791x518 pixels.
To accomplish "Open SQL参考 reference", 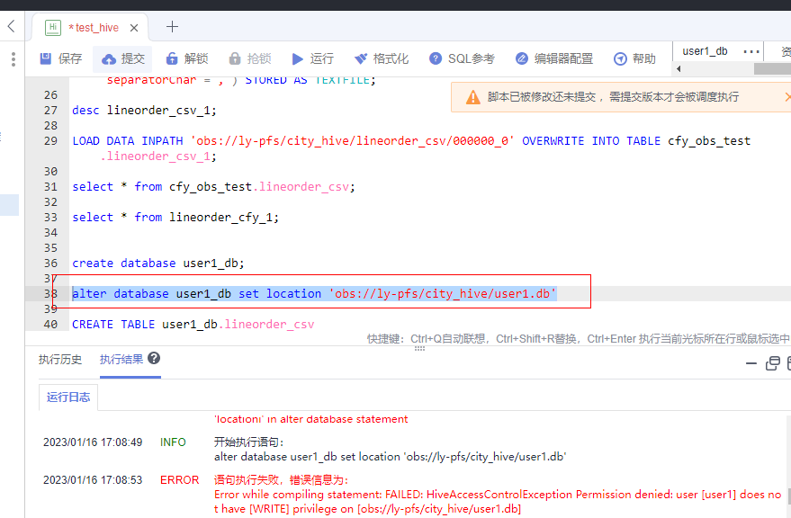I will coord(462,58).
